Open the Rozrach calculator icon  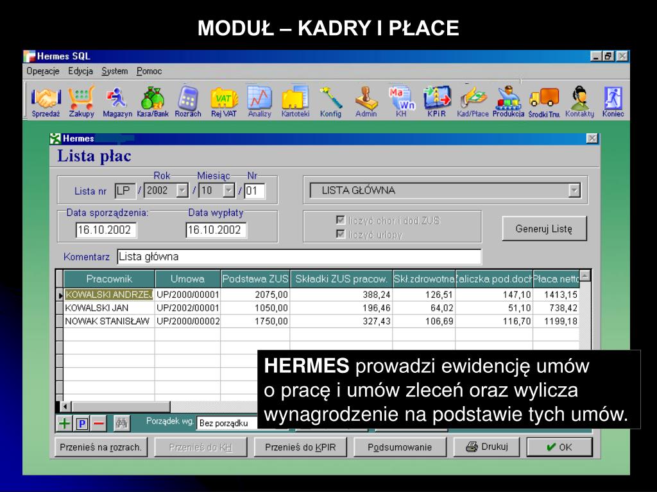tap(188, 102)
